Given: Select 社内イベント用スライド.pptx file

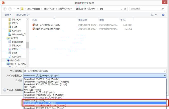Looking at the screenshot, I should 48,29.
